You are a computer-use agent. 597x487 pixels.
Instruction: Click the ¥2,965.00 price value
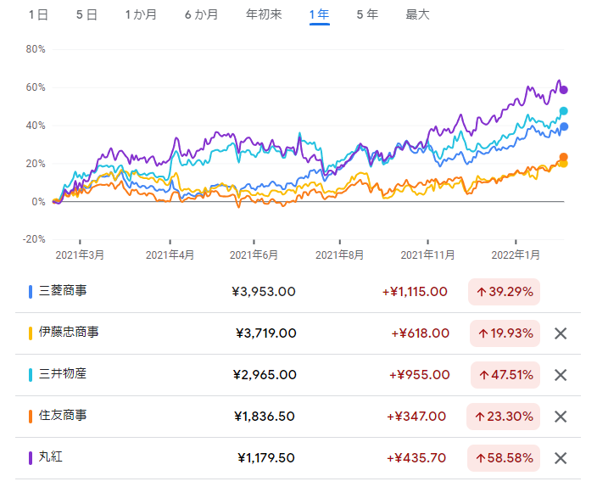[265, 375]
